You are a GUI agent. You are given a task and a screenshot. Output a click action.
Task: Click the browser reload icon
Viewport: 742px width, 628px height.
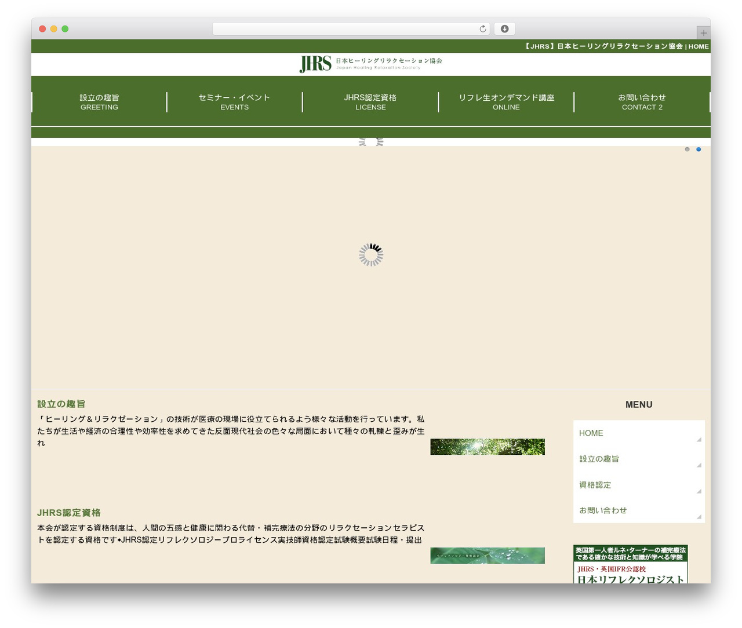482,29
